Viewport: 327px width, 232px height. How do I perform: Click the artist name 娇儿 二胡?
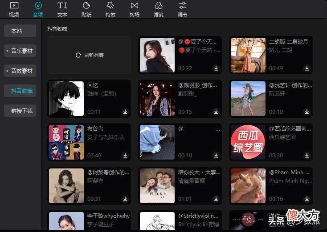pos(281,50)
